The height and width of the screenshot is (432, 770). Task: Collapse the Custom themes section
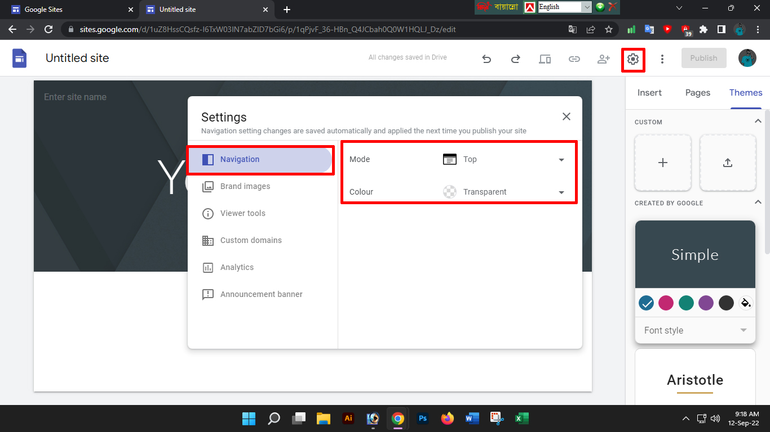coord(758,121)
